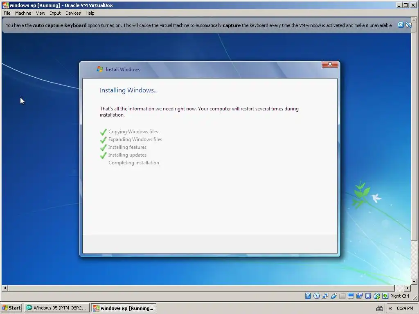Click the horizontal scrollbar left arrow
This screenshot has height=314, width=419.
click(x=5, y=288)
